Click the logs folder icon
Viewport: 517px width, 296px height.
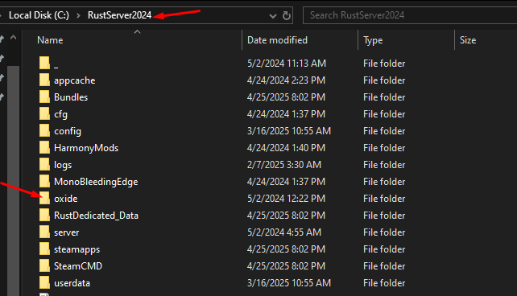(44, 165)
